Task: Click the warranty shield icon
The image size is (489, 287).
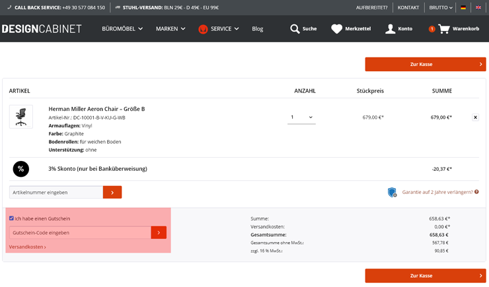Action: [392, 192]
